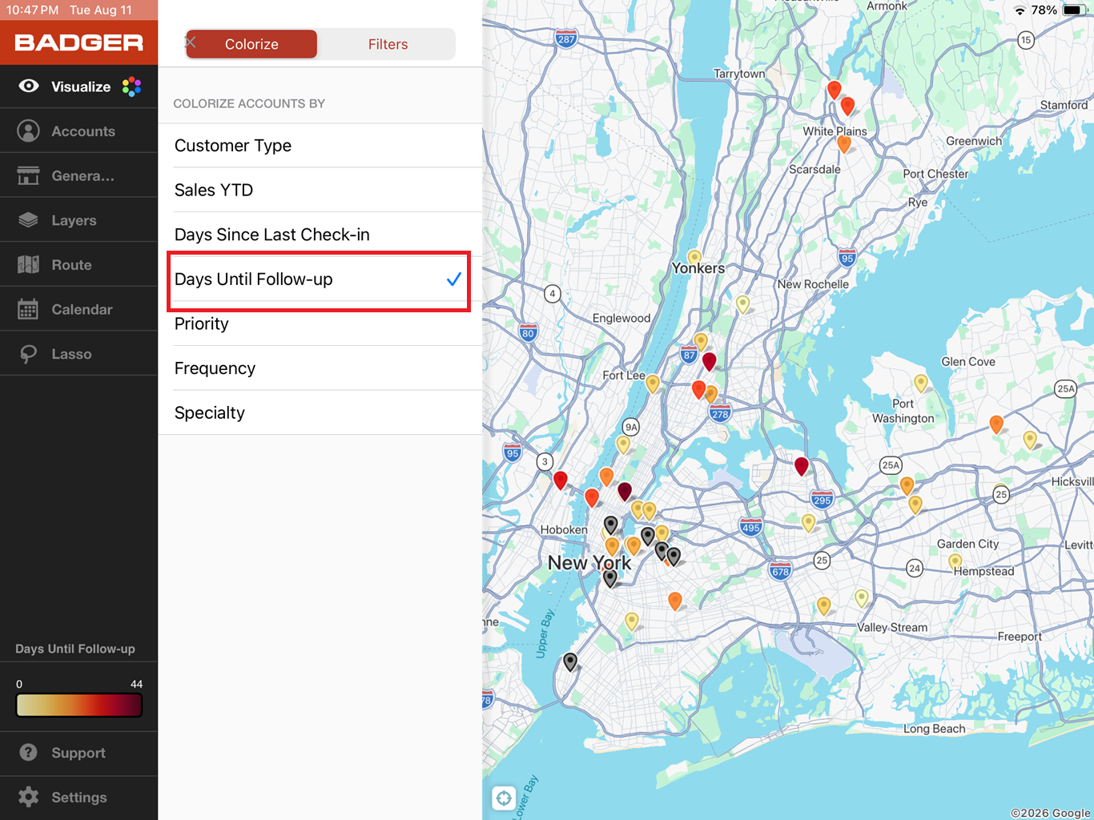Tap the red pin near route 3 marker
Viewport: 1094px width, 820px height.
click(x=561, y=480)
